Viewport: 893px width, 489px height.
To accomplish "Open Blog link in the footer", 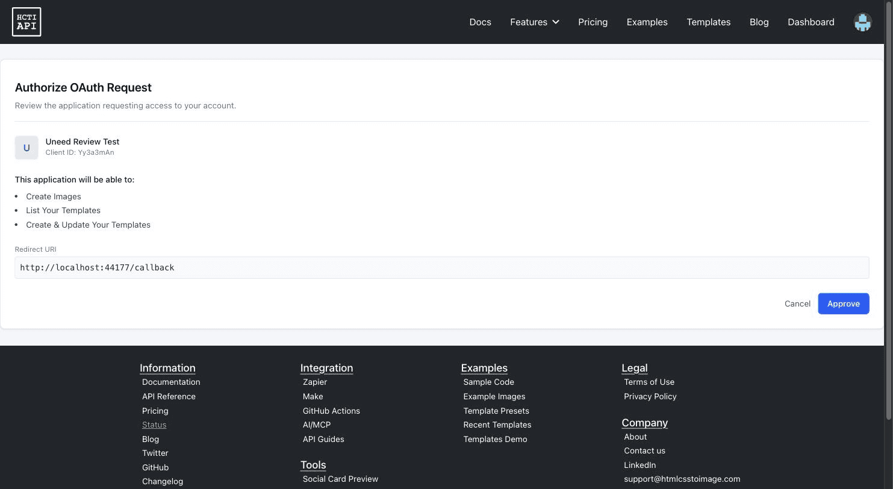I will pos(151,439).
